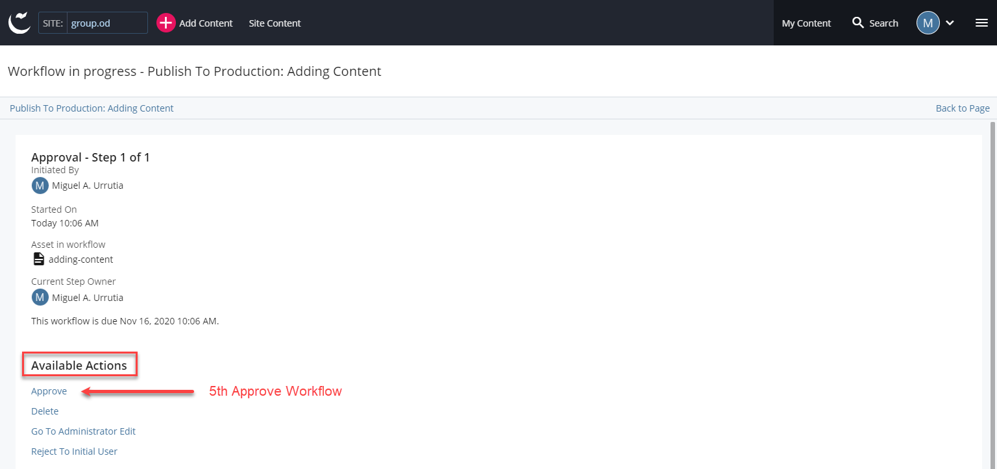The width and height of the screenshot is (997, 469).
Task: Click the Delete workflow action
Action: pos(45,411)
